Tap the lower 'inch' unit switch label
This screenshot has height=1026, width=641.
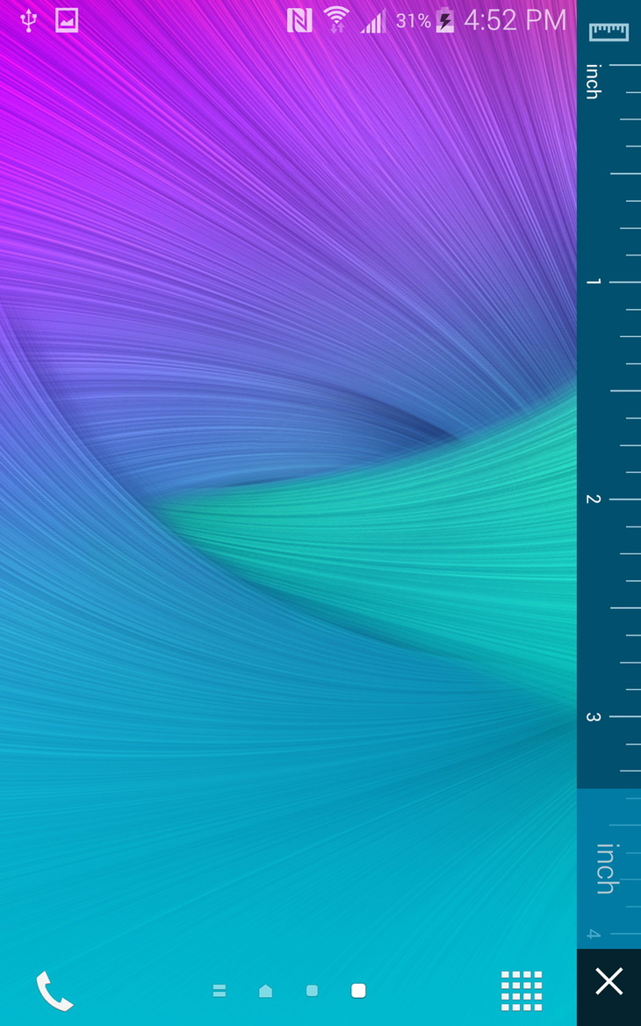[606, 869]
